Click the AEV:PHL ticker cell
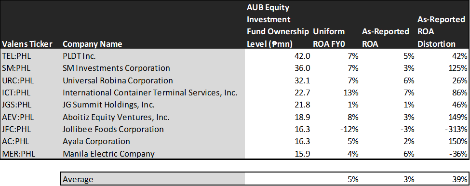This screenshot has width=470, height=186. (18, 117)
